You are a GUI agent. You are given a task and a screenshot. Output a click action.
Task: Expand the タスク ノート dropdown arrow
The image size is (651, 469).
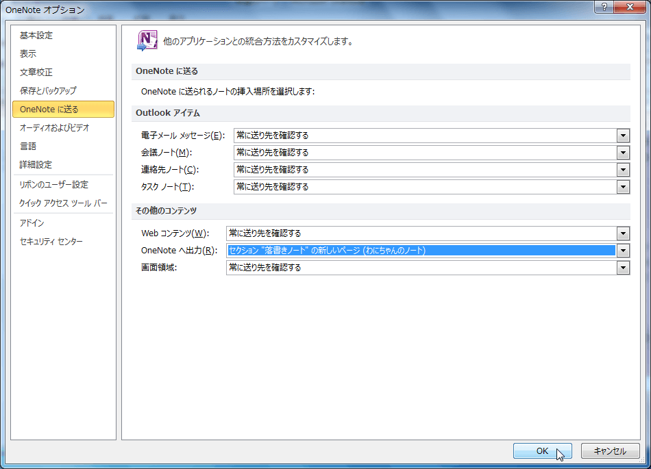coord(623,187)
